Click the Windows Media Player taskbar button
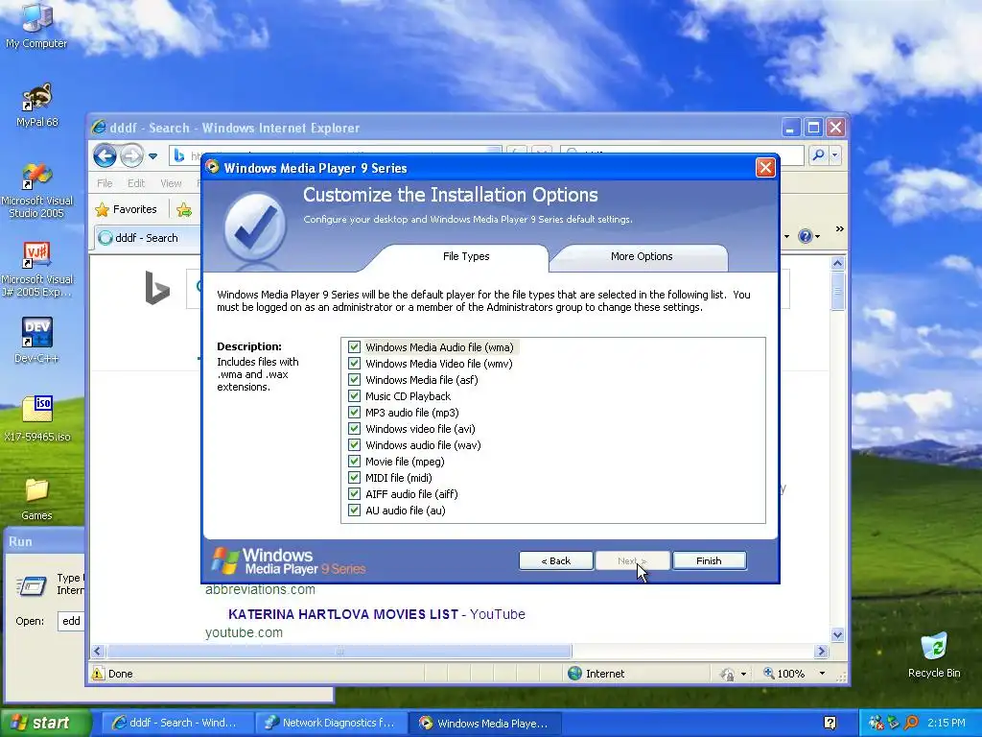 tap(485, 723)
